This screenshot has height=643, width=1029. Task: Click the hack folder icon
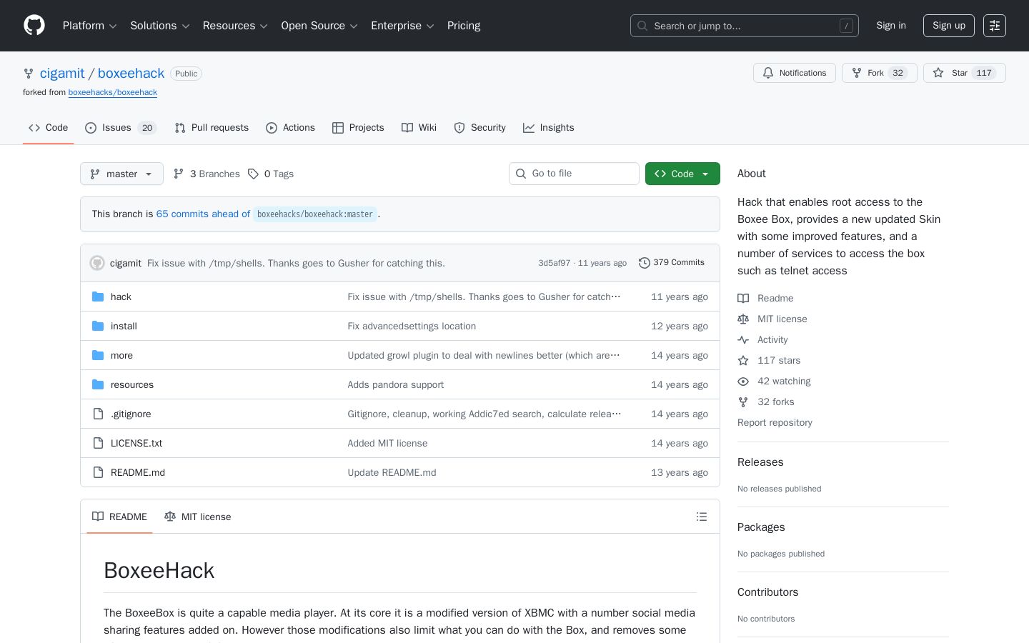(98, 296)
